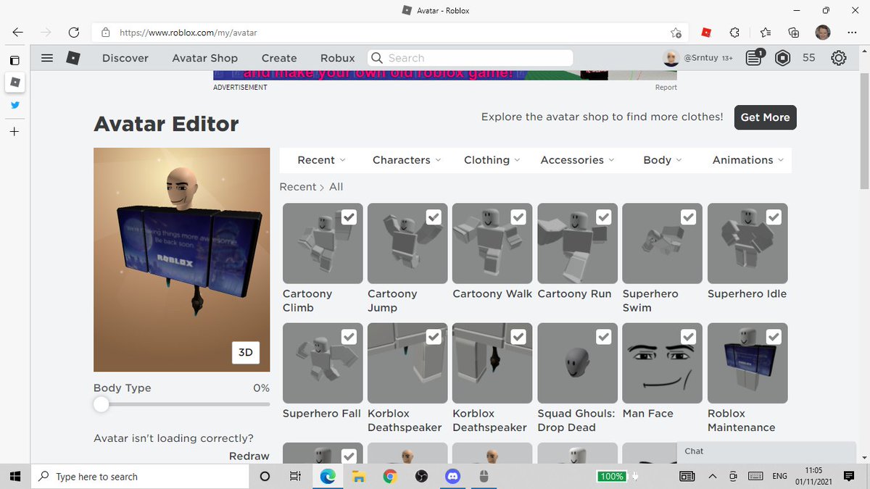Image resolution: width=870 pixels, height=489 pixels.
Task: Expand the Accessories category dropdown
Action: [x=577, y=160]
